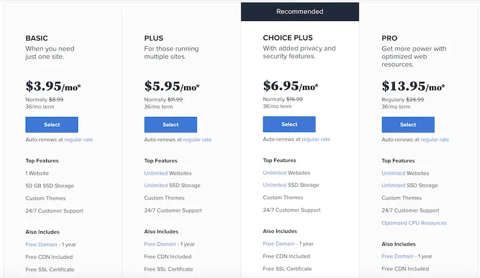The height and width of the screenshot is (278, 480).
Task: Open regular rate link under Basic plan
Action: coord(79,140)
